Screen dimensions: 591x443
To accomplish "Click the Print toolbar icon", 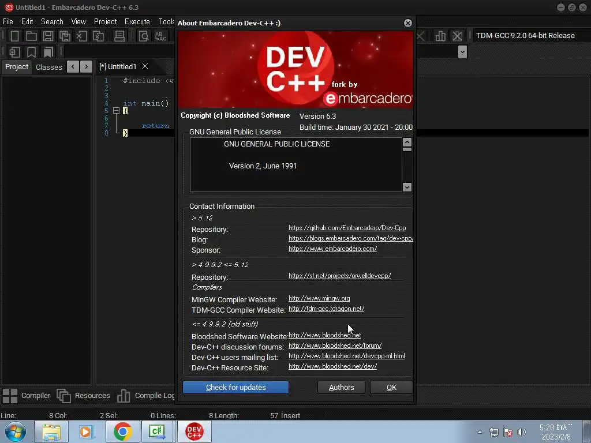I will pyautogui.click(x=119, y=36).
